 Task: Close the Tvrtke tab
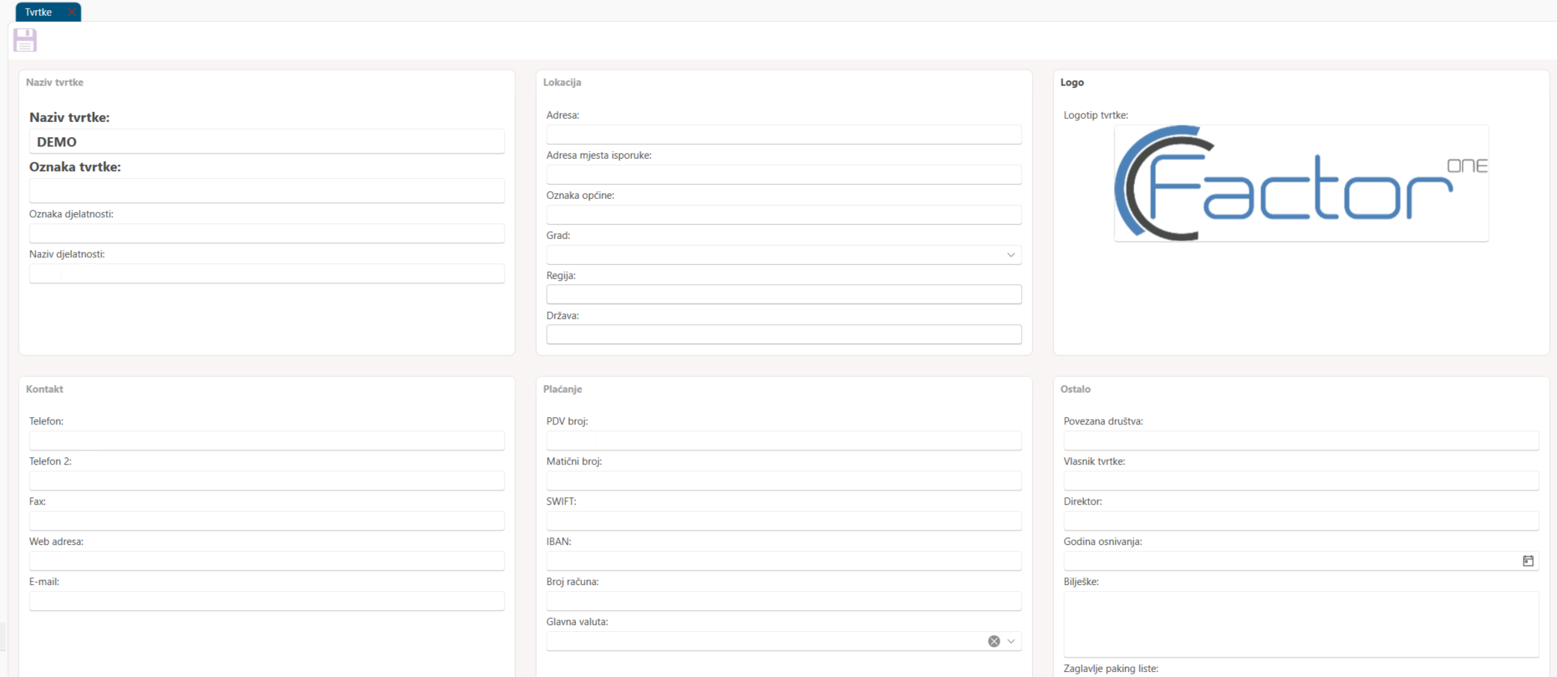coord(72,13)
